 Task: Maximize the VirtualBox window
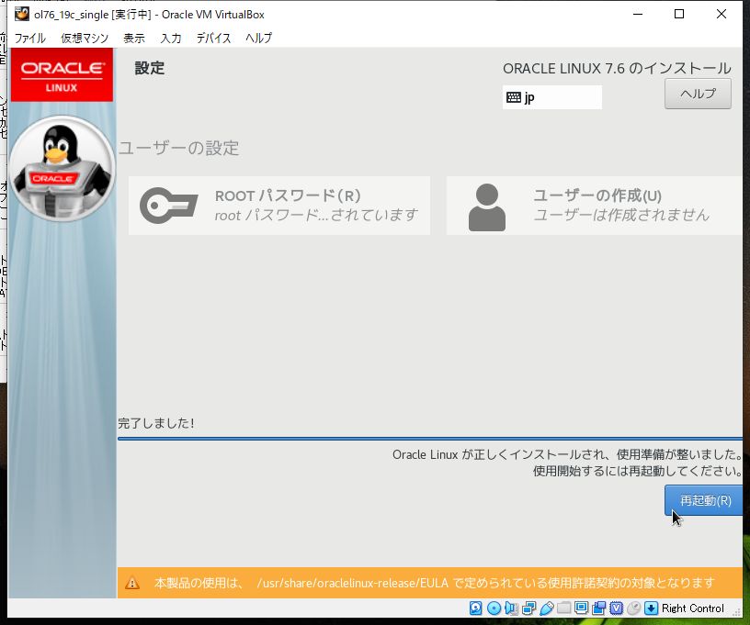point(678,15)
